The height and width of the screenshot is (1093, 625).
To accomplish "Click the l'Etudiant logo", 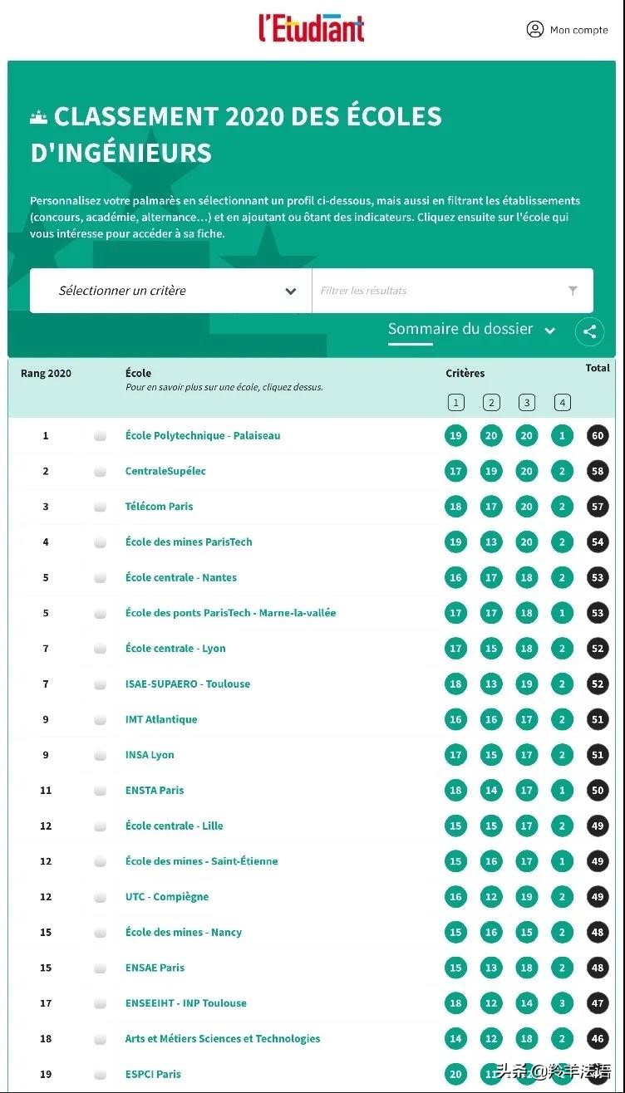I will coord(312,27).
